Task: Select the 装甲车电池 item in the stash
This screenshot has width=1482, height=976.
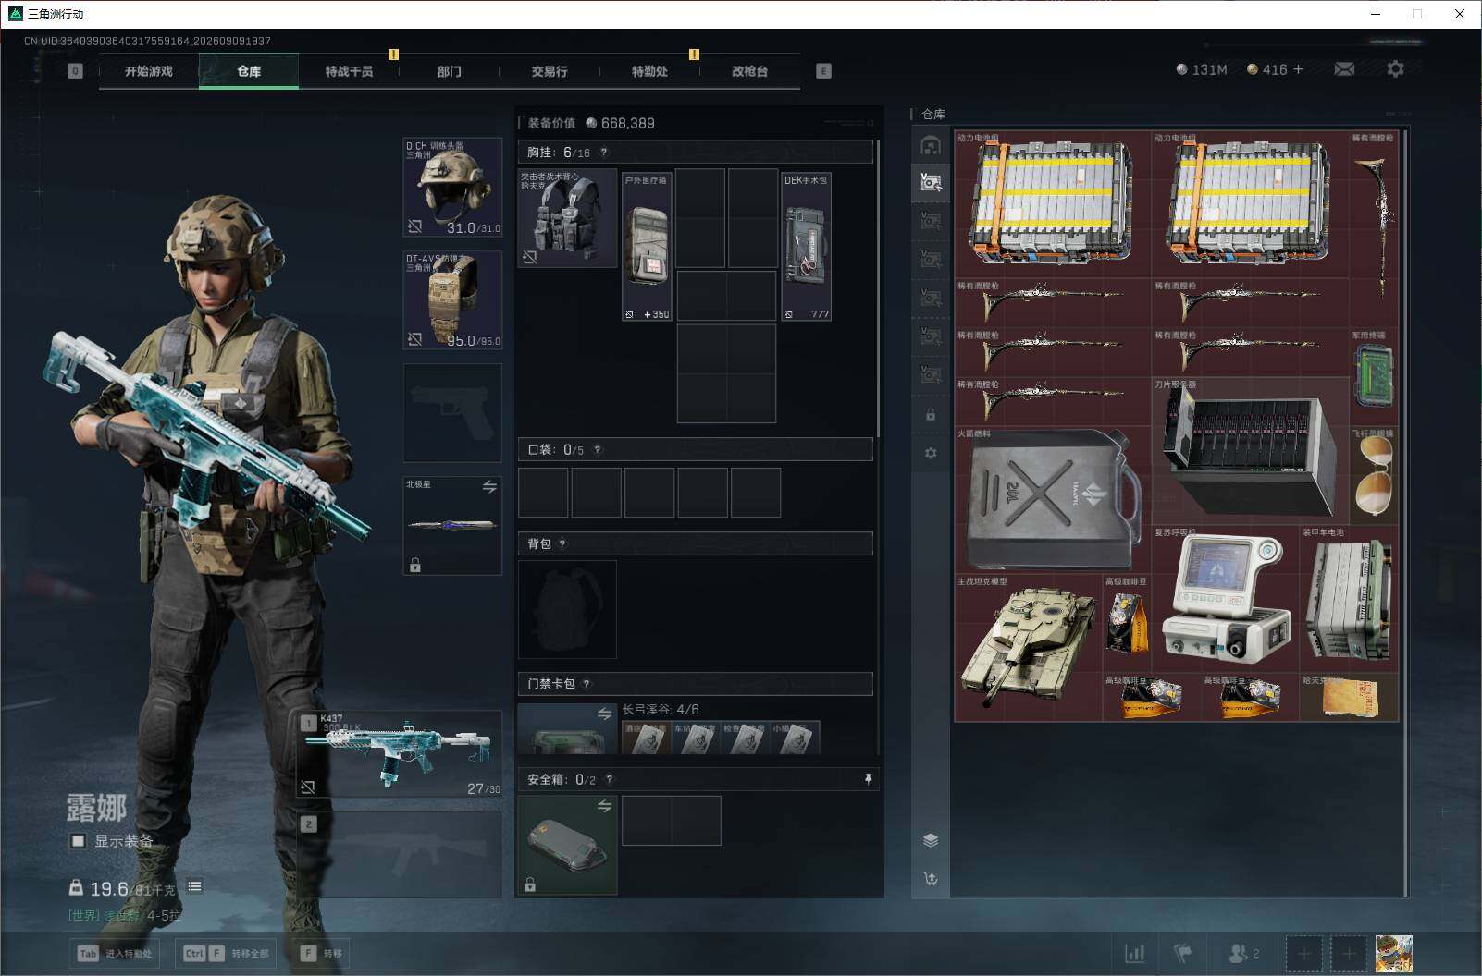Action: click(1349, 597)
